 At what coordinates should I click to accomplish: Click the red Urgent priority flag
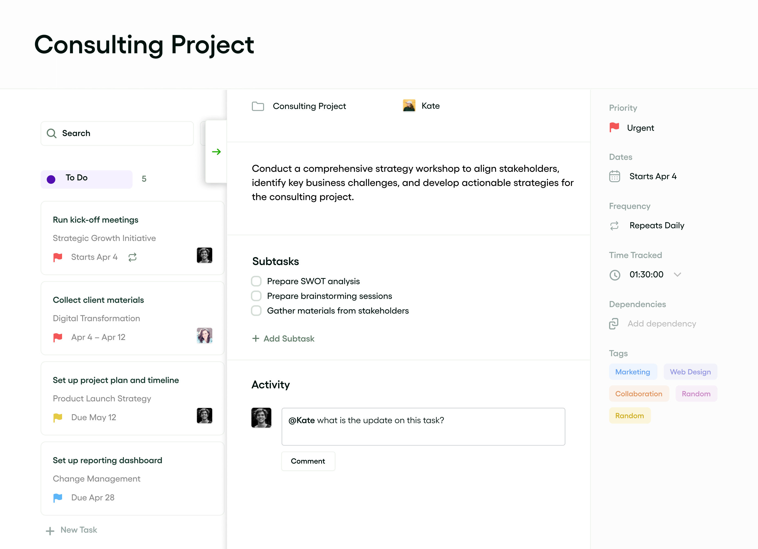[614, 127]
